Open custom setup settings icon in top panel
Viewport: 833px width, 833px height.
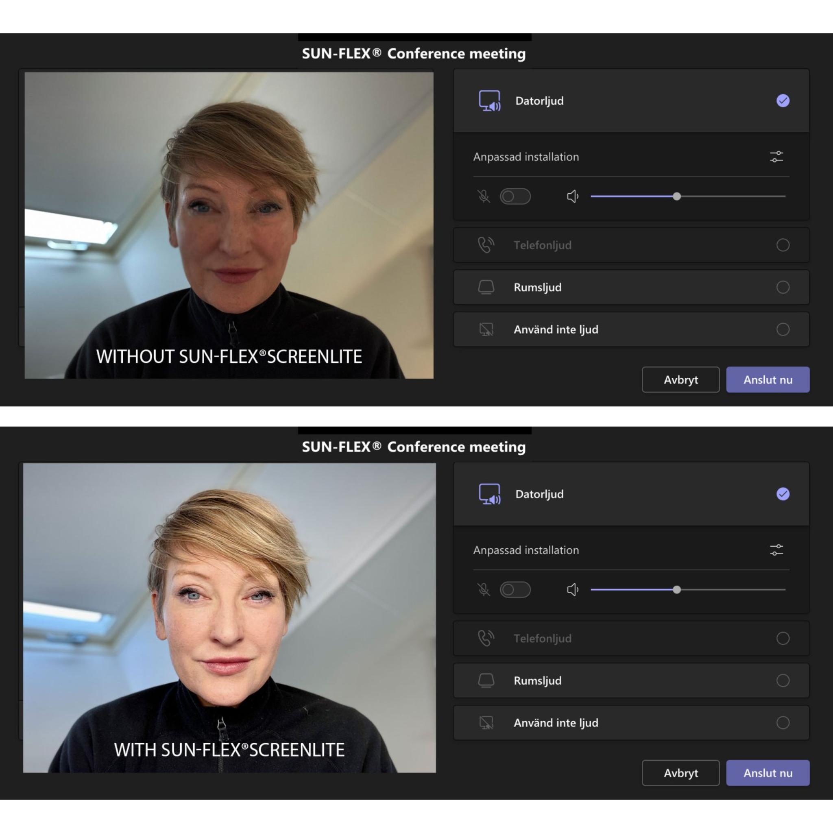776,157
